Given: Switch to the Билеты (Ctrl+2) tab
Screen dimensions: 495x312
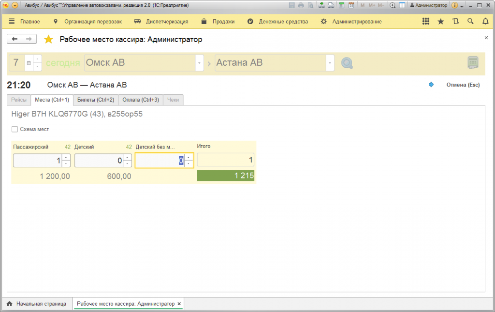Looking at the screenshot, I should click(95, 100).
